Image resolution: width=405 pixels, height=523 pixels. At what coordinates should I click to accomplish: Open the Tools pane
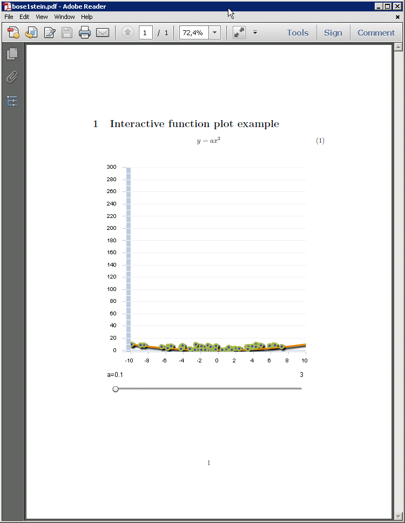point(298,32)
